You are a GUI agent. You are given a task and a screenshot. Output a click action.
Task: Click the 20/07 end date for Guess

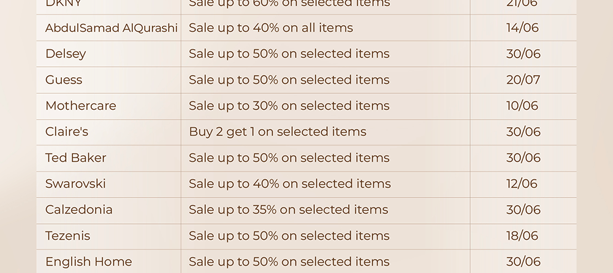[523, 80]
